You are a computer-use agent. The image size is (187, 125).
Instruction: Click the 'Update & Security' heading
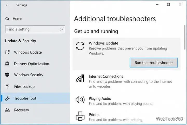point(21,41)
